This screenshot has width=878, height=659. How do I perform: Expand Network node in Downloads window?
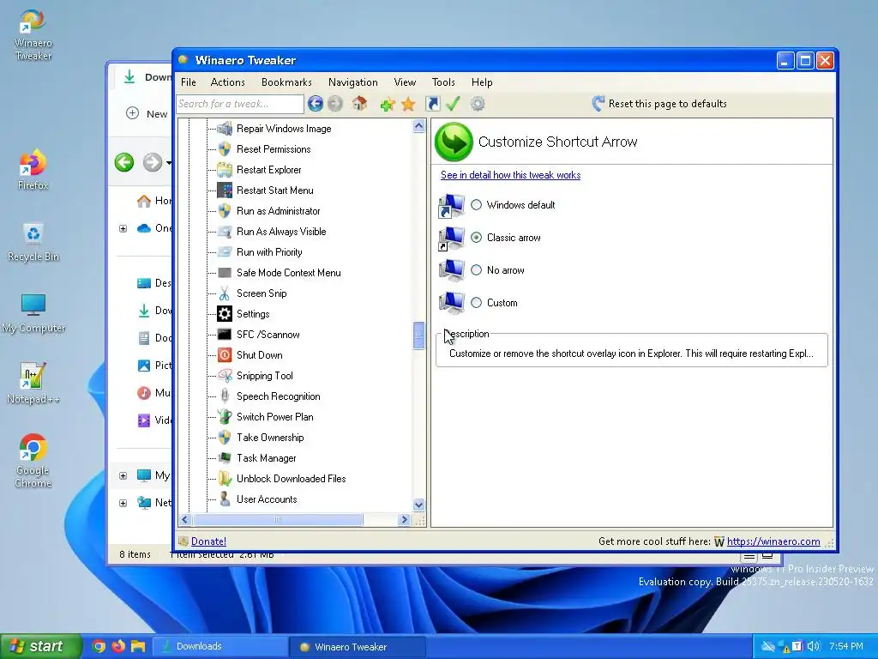(123, 503)
